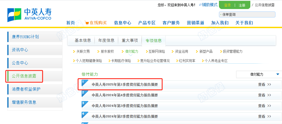Open the 信息中心 navigation menu
The height and width of the screenshot is (124, 282).
pos(123,23)
